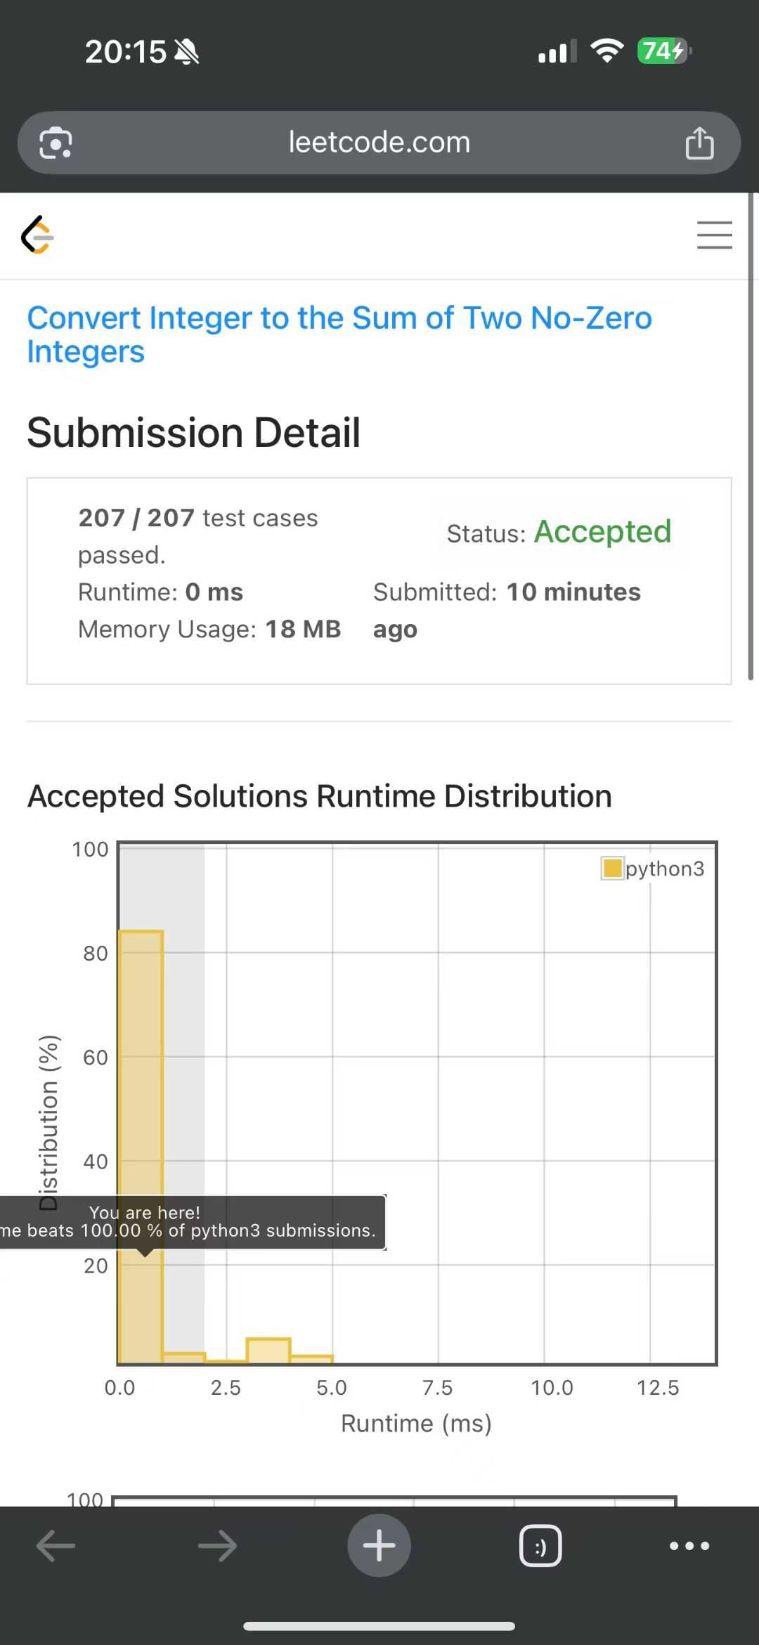The width and height of the screenshot is (759, 1645).
Task: Tap the leetcode.com address field
Action: [x=379, y=143]
